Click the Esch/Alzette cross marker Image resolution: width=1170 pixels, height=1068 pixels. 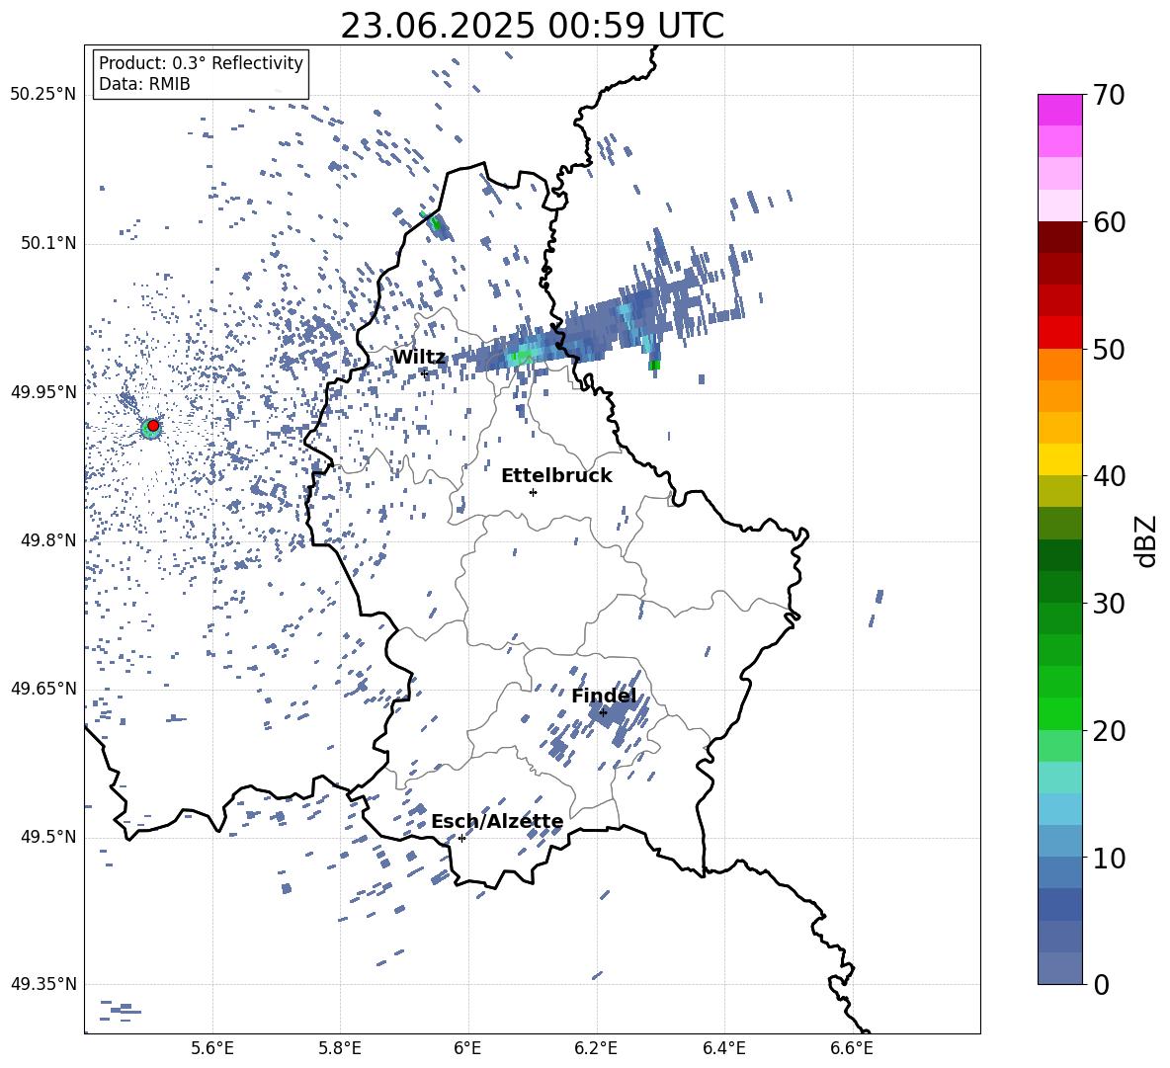[x=461, y=838]
